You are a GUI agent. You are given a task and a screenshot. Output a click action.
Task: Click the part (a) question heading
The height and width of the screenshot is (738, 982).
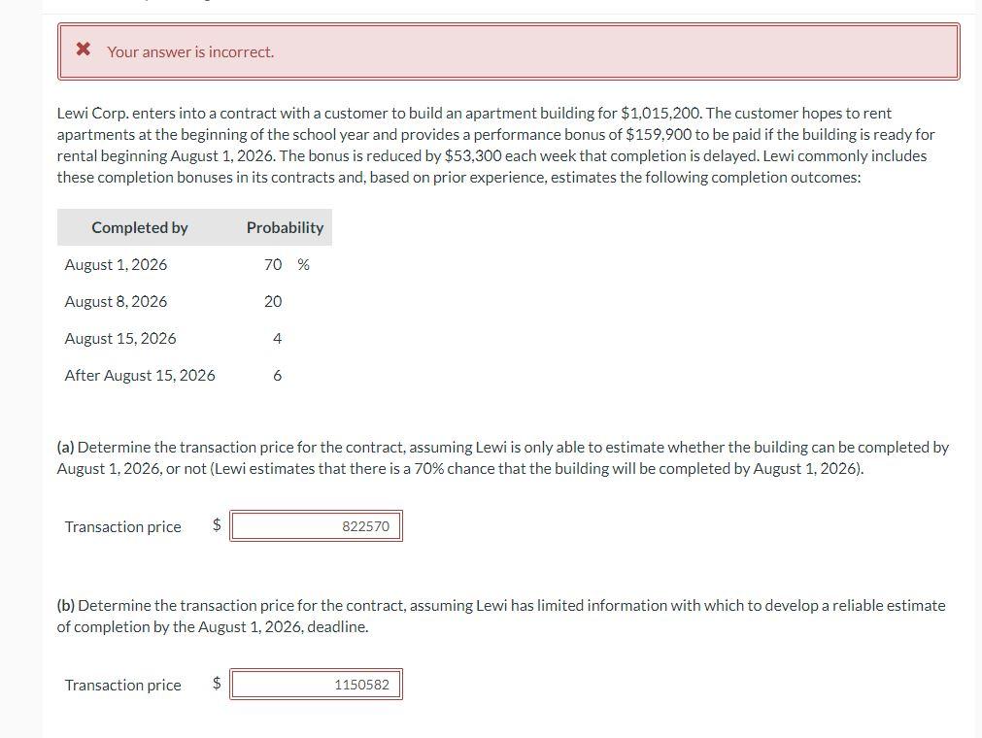click(503, 458)
